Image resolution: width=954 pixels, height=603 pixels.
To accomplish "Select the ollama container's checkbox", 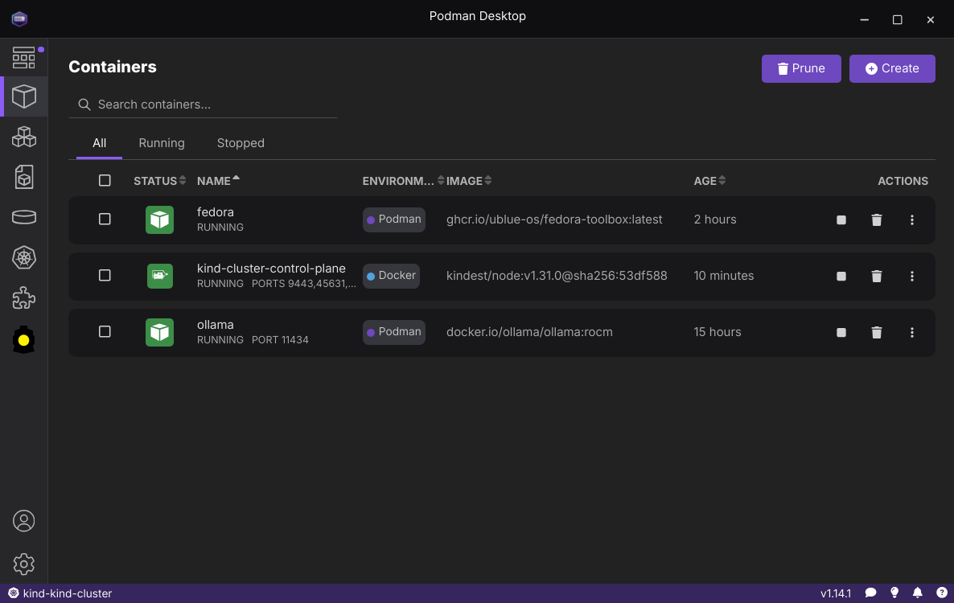I will pyautogui.click(x=105, y=332).
